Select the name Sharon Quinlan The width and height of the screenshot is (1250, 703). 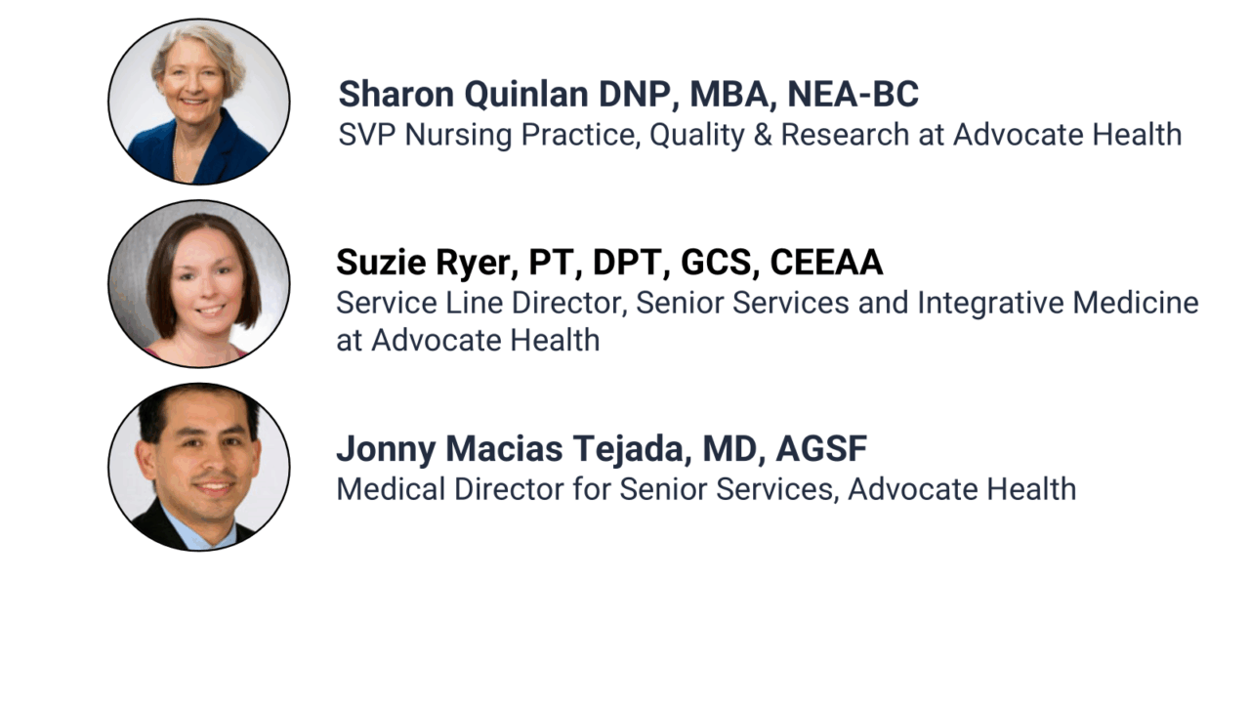point(462,95)
